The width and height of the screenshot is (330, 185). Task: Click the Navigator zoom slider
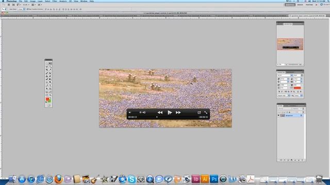[x=293, y=64]
